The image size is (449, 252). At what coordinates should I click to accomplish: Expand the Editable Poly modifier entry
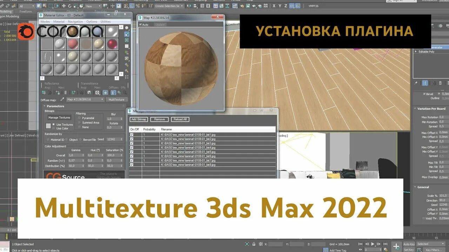416,51
